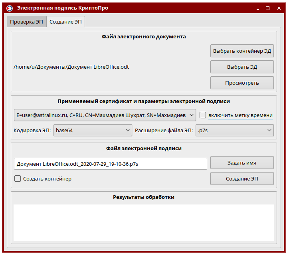The width and height of the screenshot is (287, 254).
Task: Open the Расширение файла ЭП .p7s dropdown
Action: point(234,130)
